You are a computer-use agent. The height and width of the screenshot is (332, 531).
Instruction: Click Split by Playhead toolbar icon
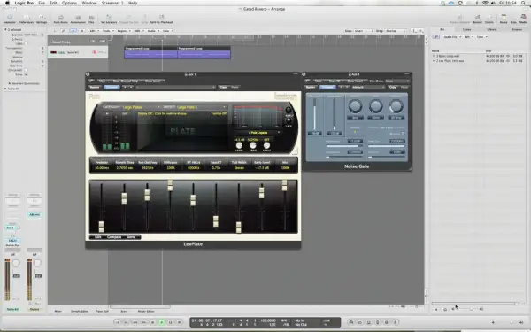tap(162, 19)
